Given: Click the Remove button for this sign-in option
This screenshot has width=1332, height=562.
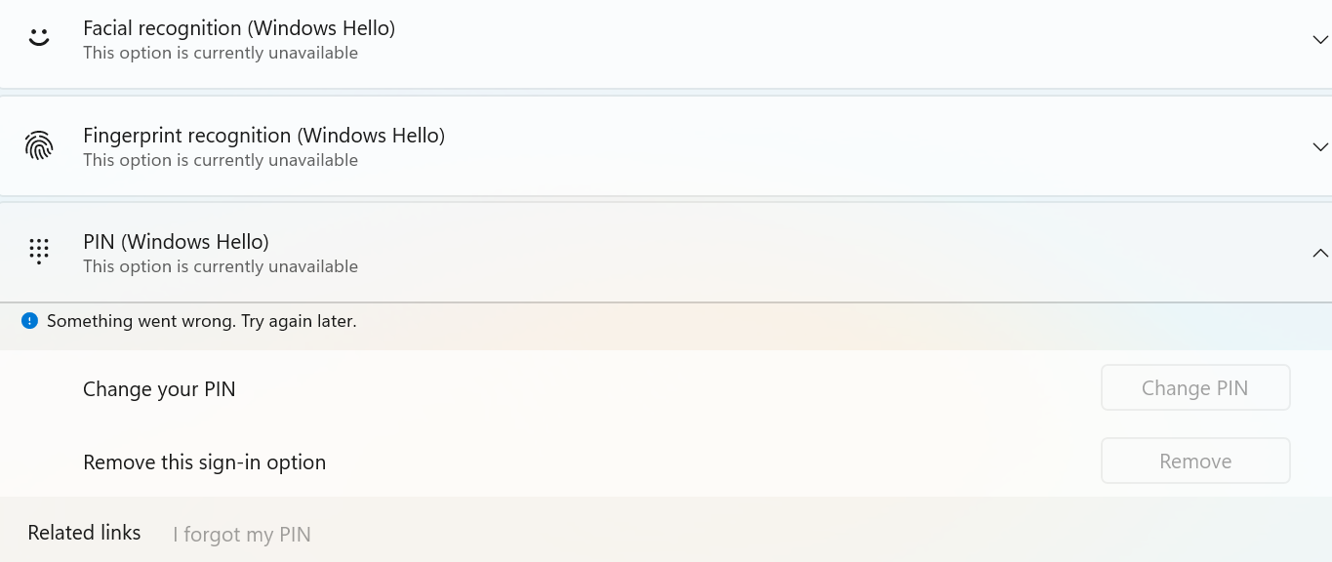Looking at the screenshot, I should click(1194, 461).
